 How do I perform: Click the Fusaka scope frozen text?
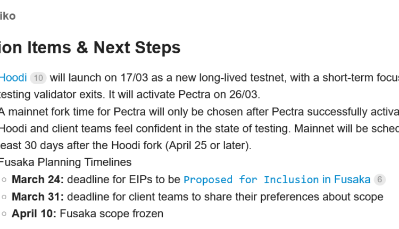112,214
